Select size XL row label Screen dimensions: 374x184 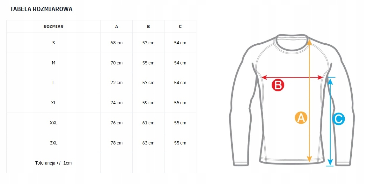(x=54, y=103)
